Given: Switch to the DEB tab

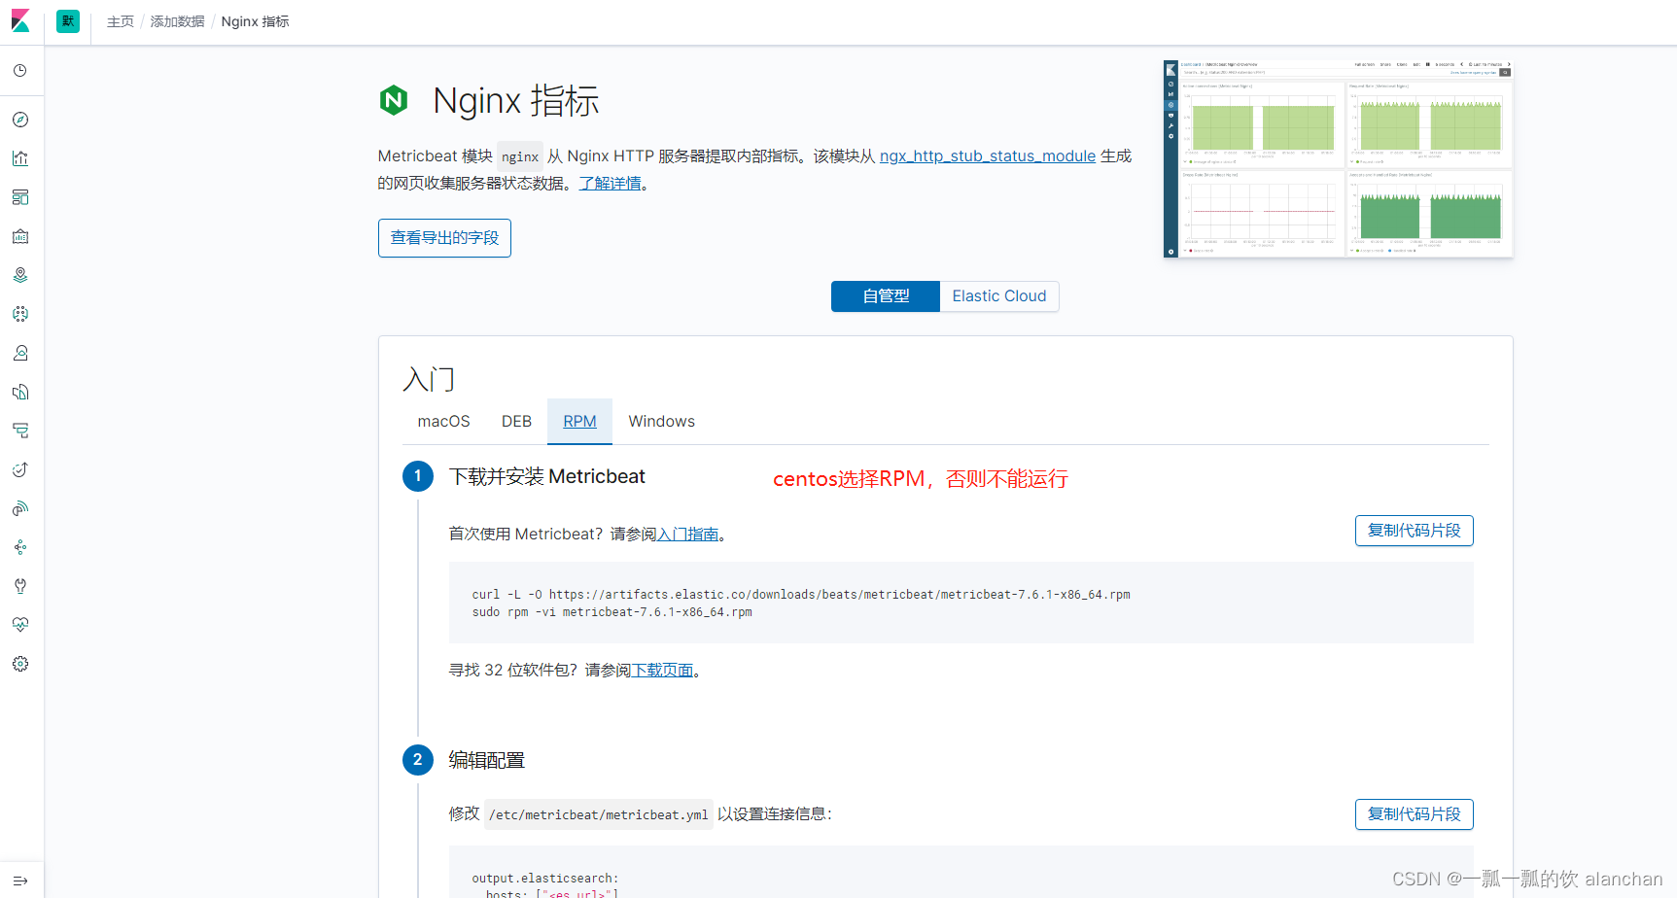Looking at the screenshot, I should pyautogui.click(x=516, y=421).
